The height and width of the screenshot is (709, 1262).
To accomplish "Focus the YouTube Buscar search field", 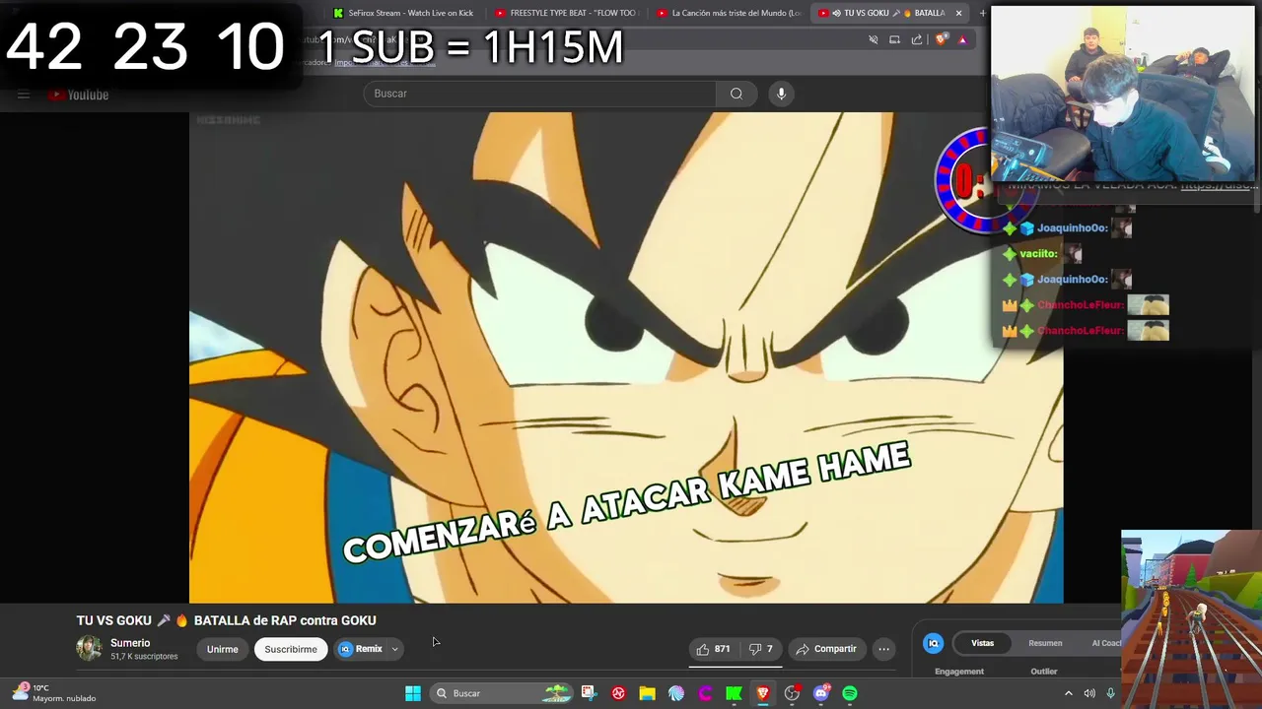I will [540, 94].
